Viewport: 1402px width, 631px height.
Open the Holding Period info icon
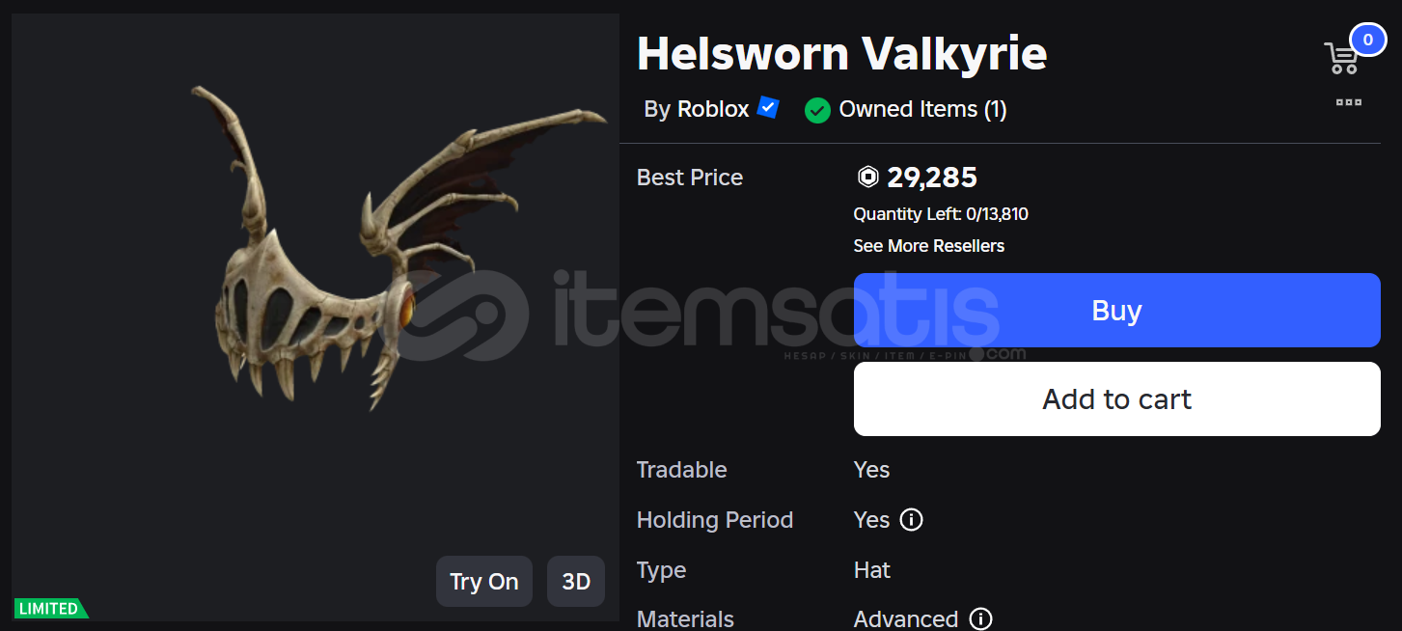(911, 520)
